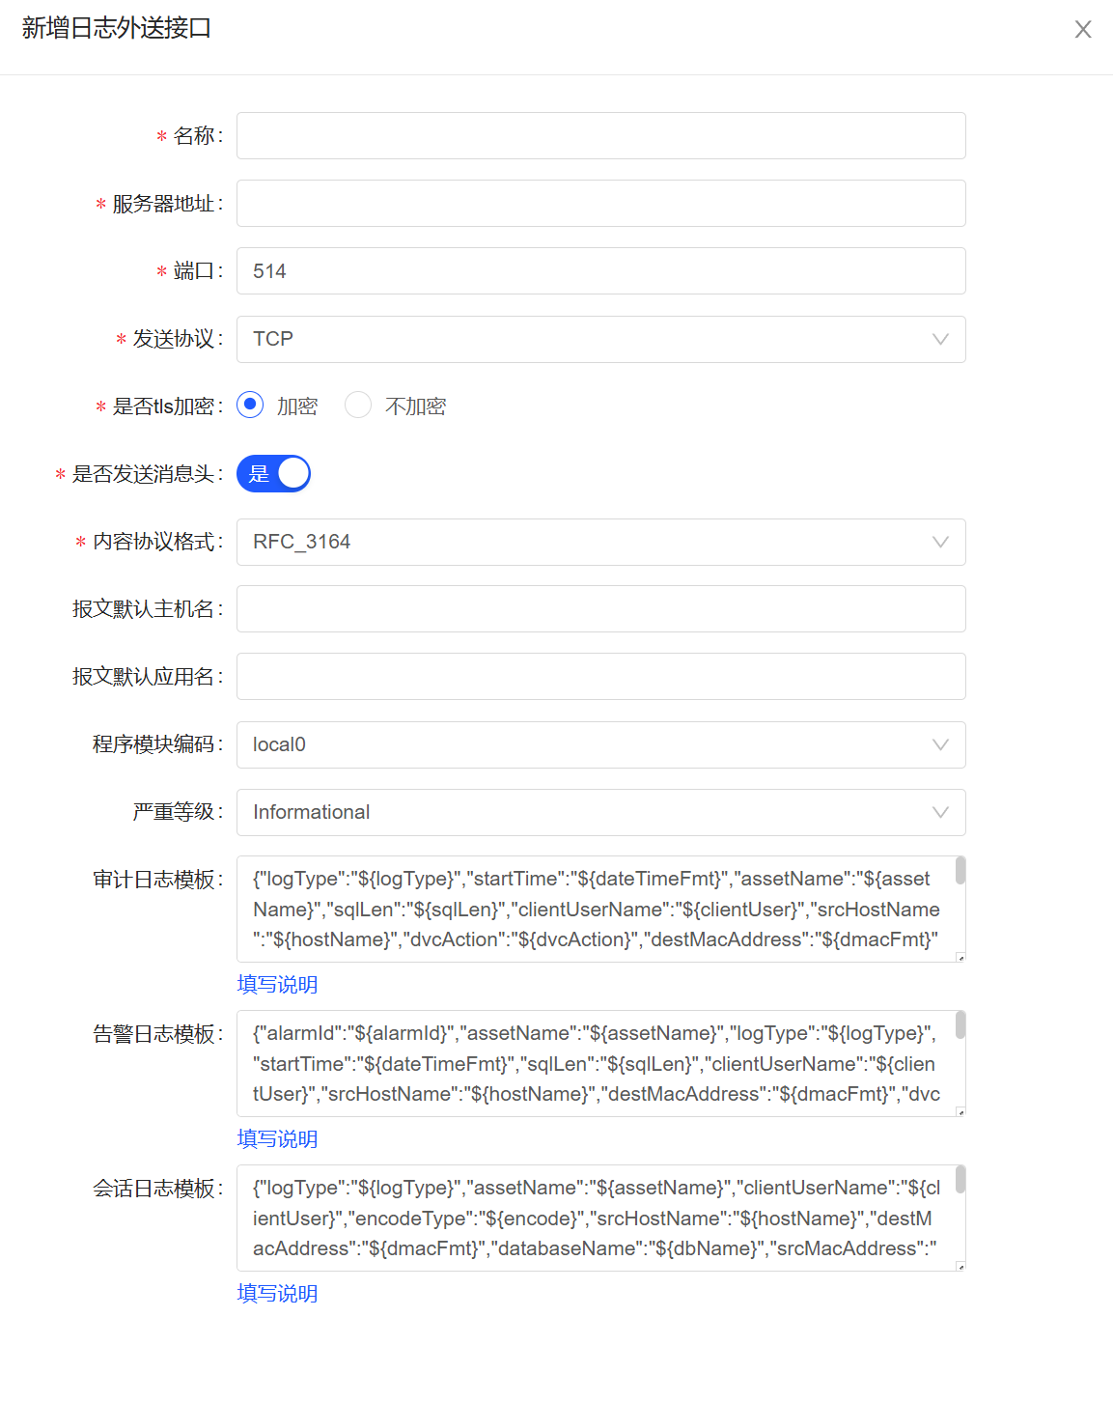Select the 加密 radio button

[x=250, y=405]
